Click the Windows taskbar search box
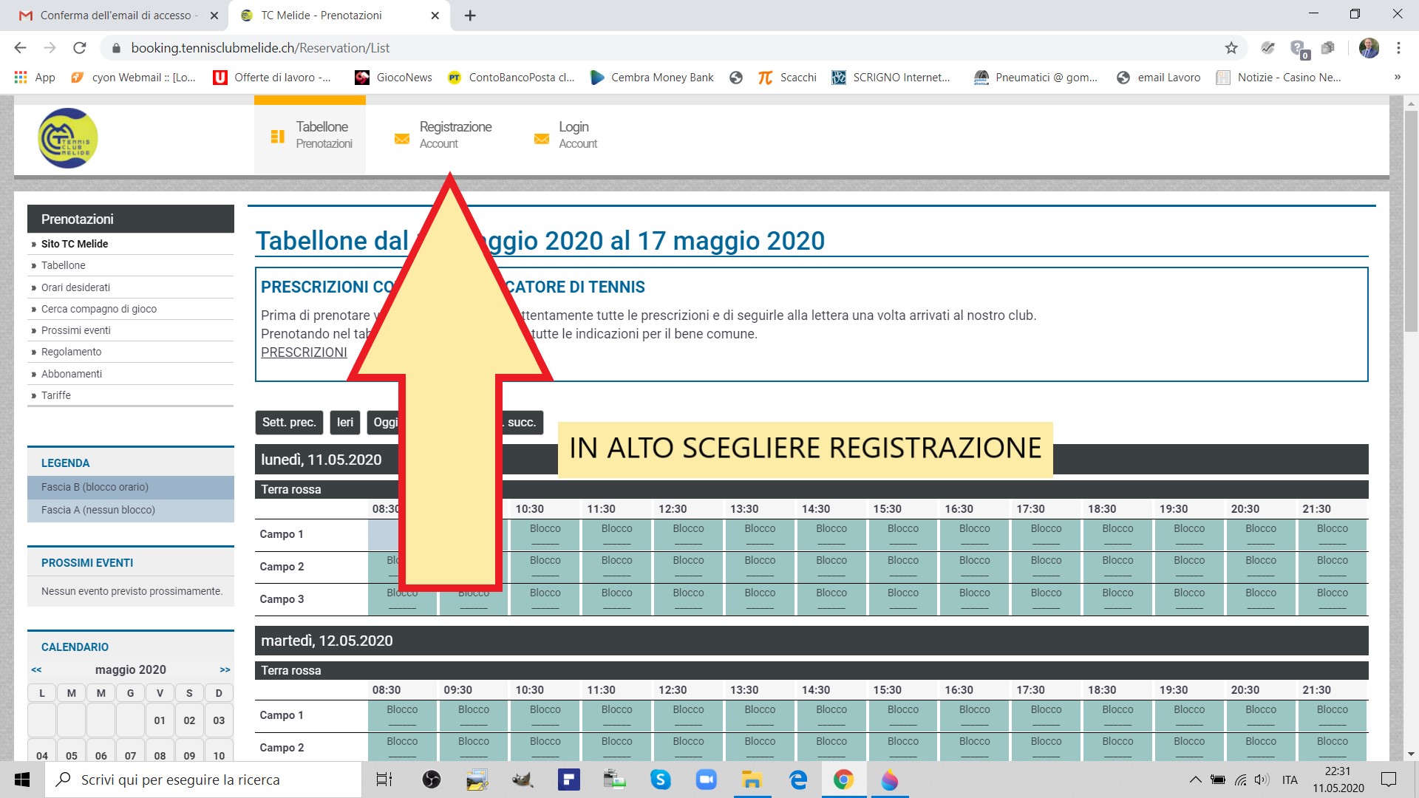Viewport: 1419px width, 798px height. (x=204, y=780)
